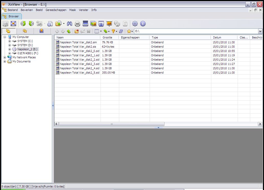Click the Contact sheet icon
The image size is (264, 190).
coord(125,24)
